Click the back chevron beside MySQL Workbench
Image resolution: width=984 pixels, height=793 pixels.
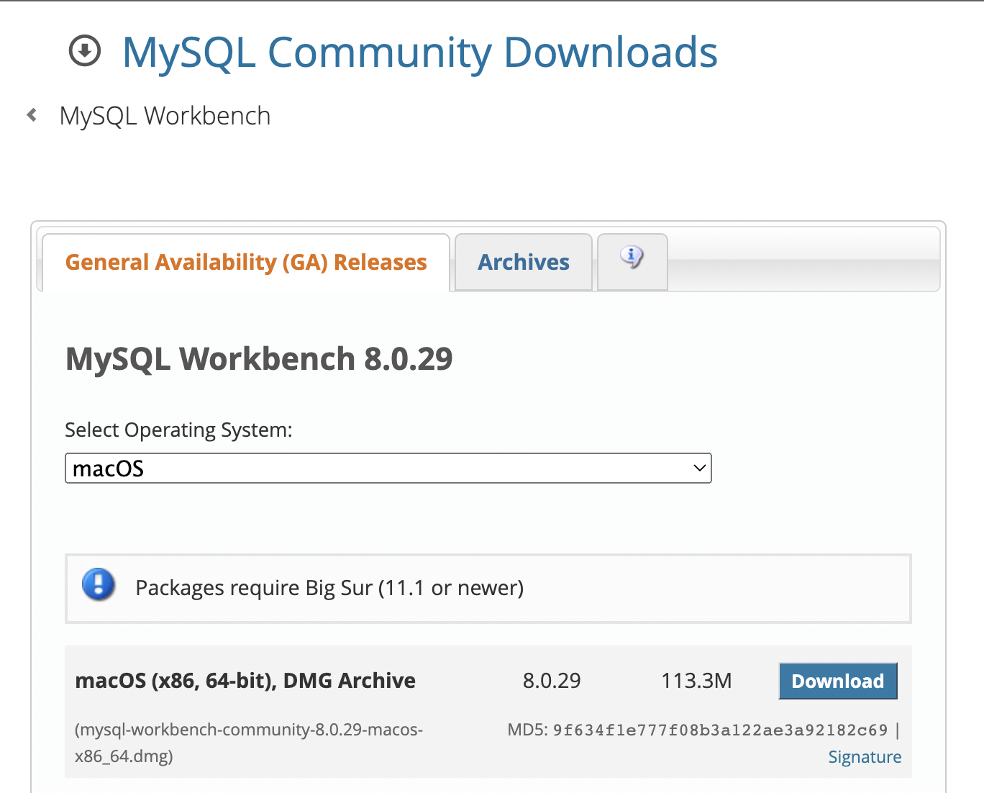coord(32,115)
